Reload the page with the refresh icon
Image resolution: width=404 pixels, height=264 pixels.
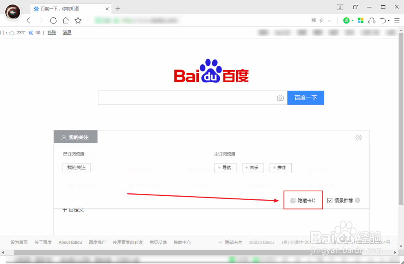tap(53, 20)
